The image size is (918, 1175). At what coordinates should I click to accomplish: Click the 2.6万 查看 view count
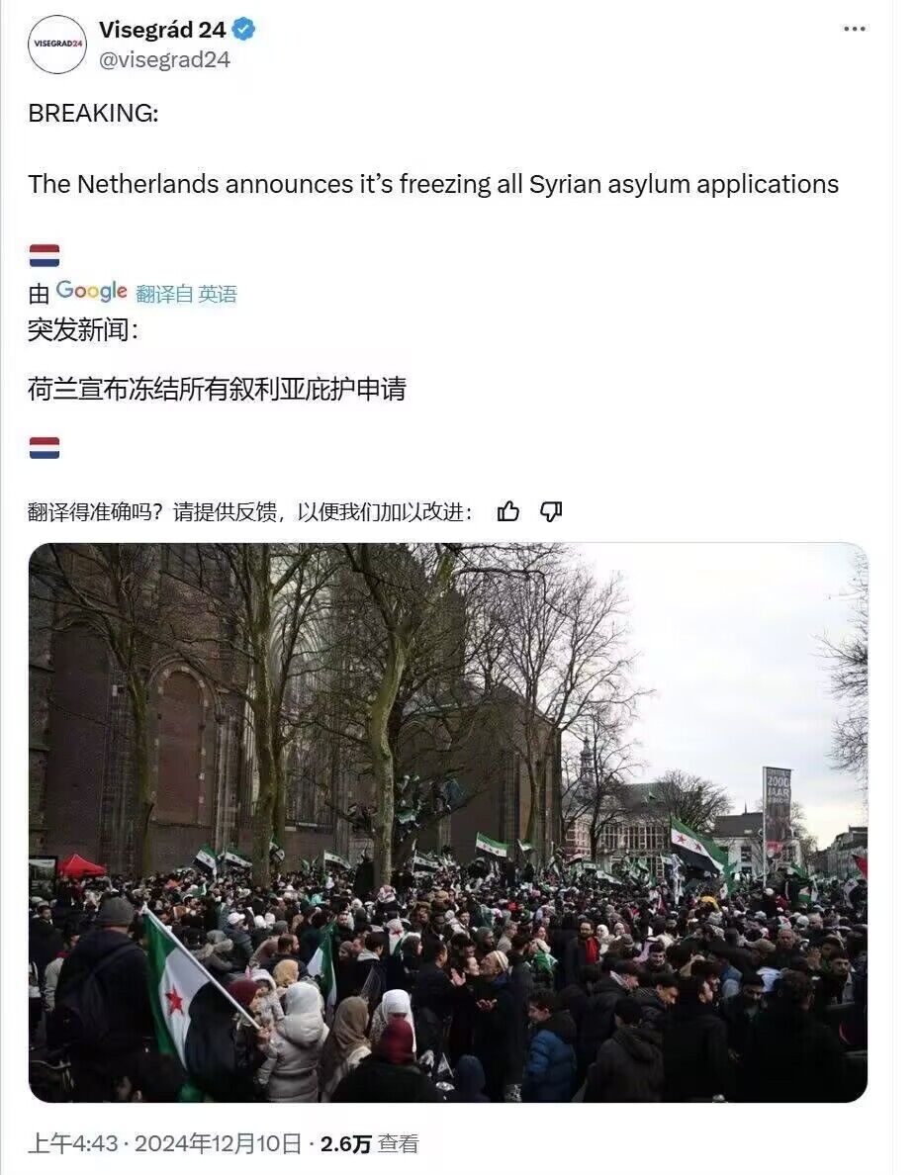(x=369, y=1143)
